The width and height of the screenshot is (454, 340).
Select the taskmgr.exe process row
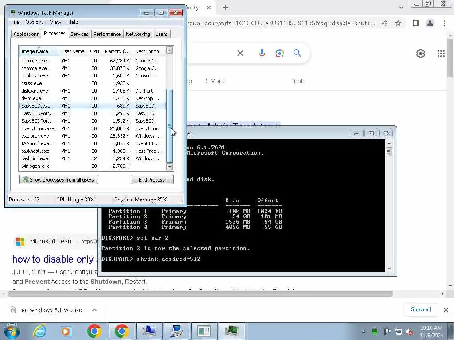coord(92,158)
